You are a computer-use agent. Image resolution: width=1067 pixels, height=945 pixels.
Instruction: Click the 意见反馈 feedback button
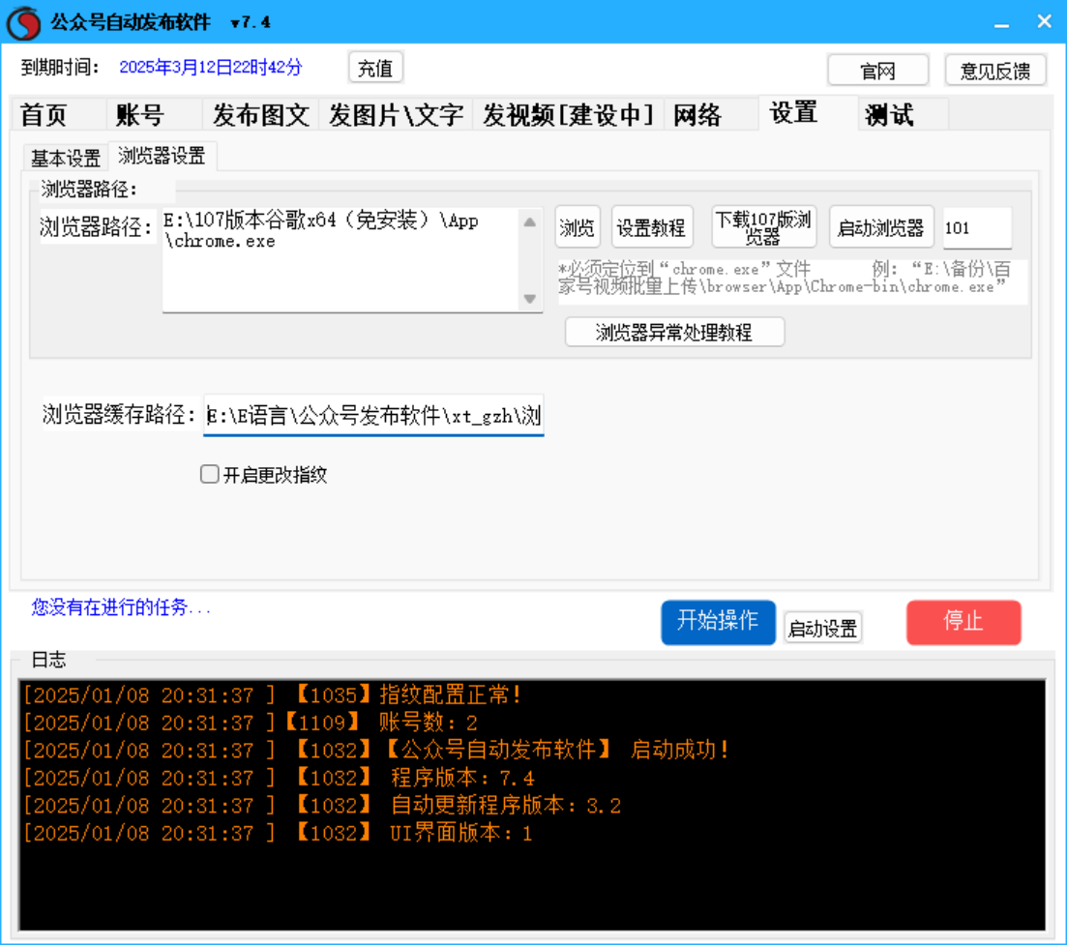coord(995,71)
